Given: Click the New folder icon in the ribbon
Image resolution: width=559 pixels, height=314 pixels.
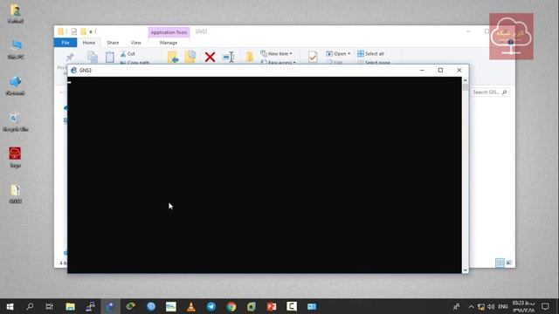Looking at the screenshot, I should (250, 57).
